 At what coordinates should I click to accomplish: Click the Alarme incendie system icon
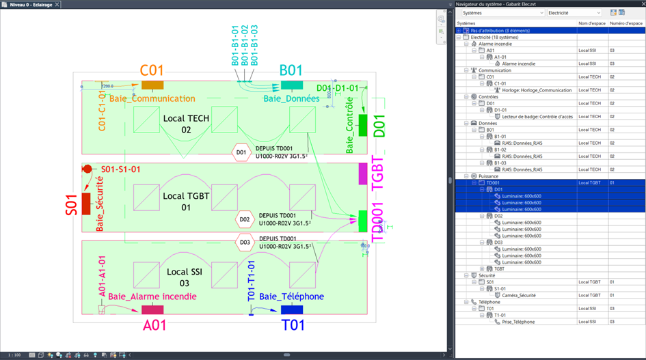(x=474, y=44)
